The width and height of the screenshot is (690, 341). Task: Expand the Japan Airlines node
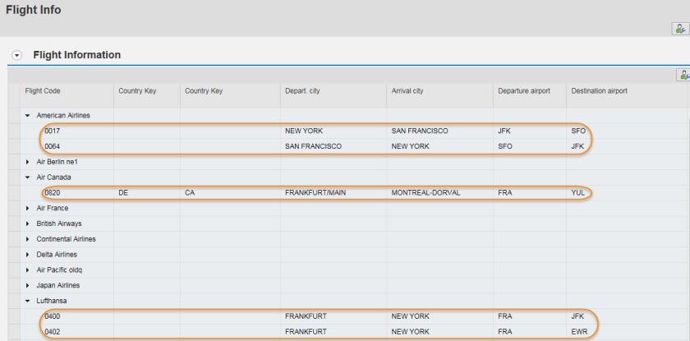point(28,285)
